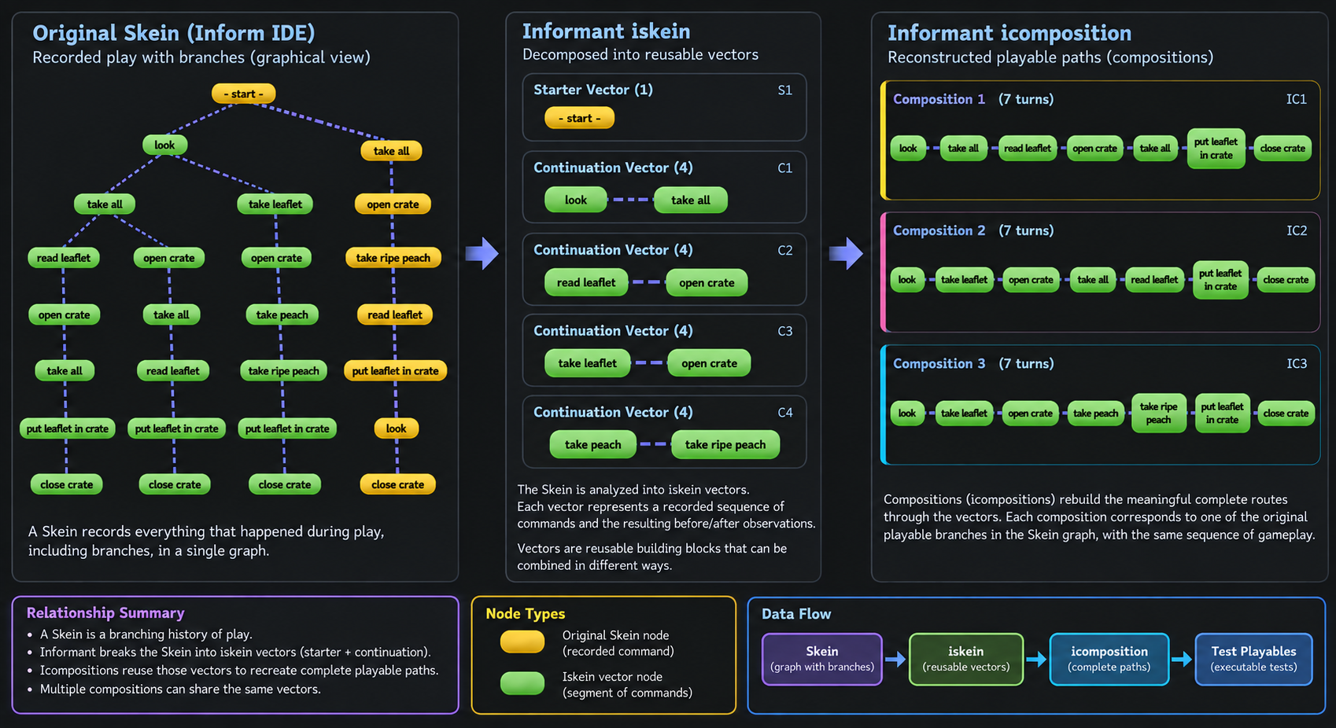This screenshot has height=728, width=1336.
Task: Click 'take ripe peach' node in Composition 3
Action: click(1158, 413)
